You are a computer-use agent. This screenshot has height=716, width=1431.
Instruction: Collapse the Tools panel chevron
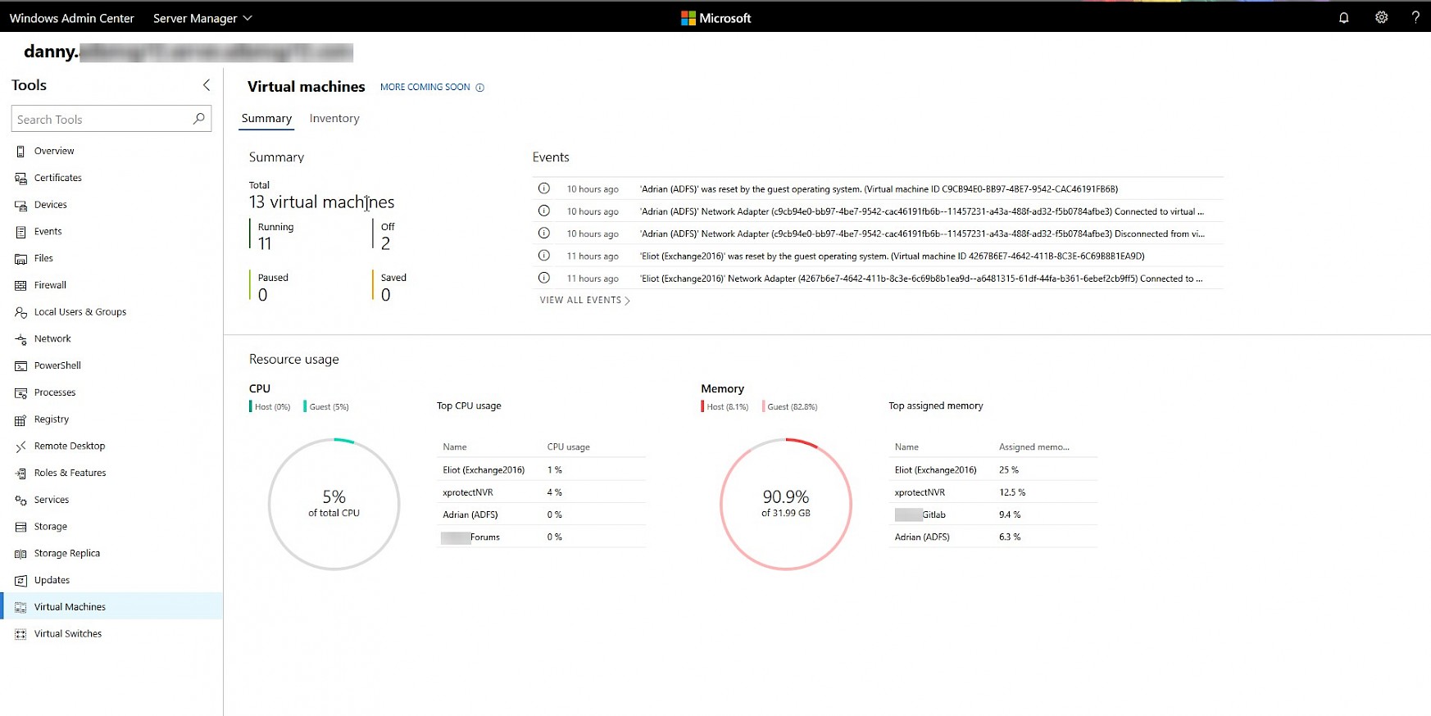207,85
